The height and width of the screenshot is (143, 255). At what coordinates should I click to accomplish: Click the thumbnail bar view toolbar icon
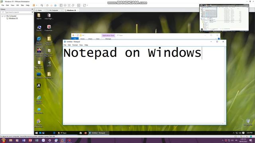65,5
